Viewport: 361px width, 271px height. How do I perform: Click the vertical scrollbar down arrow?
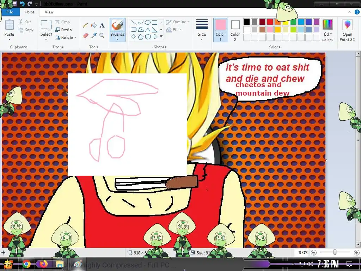pyautogui.click(x=358, y=245)
